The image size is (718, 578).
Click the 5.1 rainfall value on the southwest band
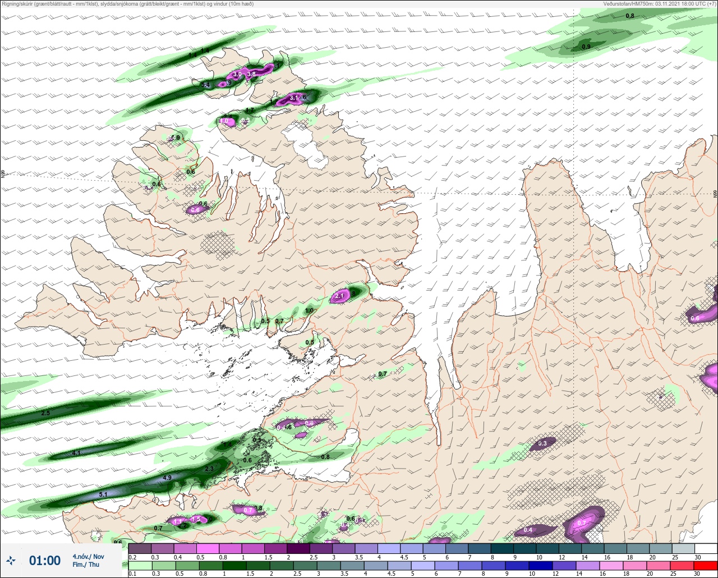(x=103, y=494)
